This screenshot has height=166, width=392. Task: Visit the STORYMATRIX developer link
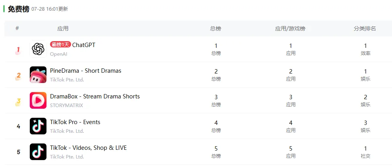pyautogui.click(x=66, y=105)
